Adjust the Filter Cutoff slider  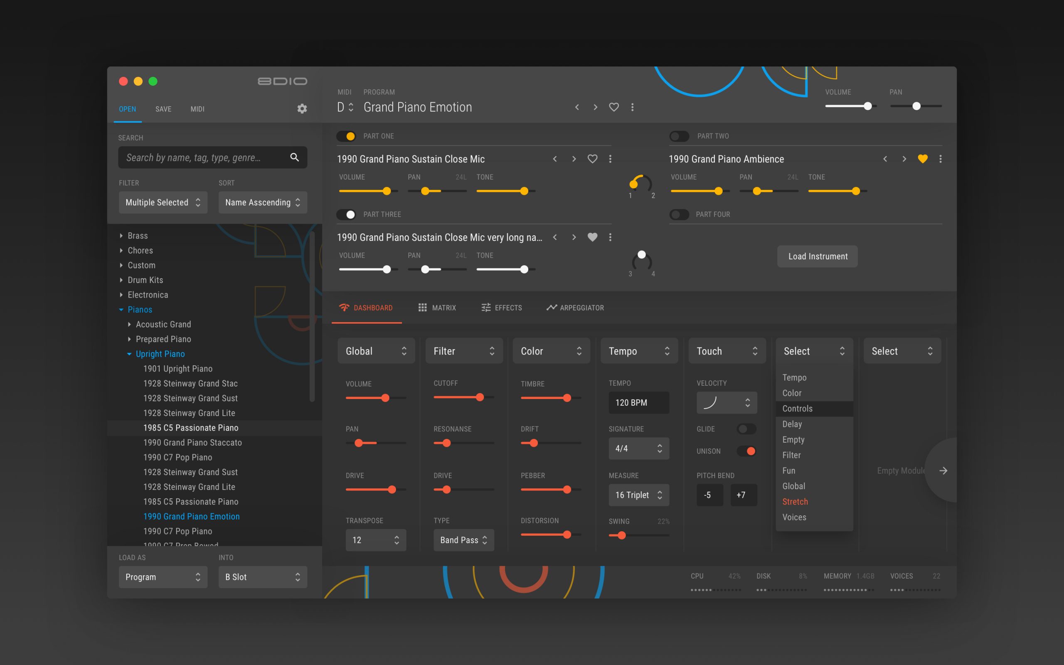(464, 397)
